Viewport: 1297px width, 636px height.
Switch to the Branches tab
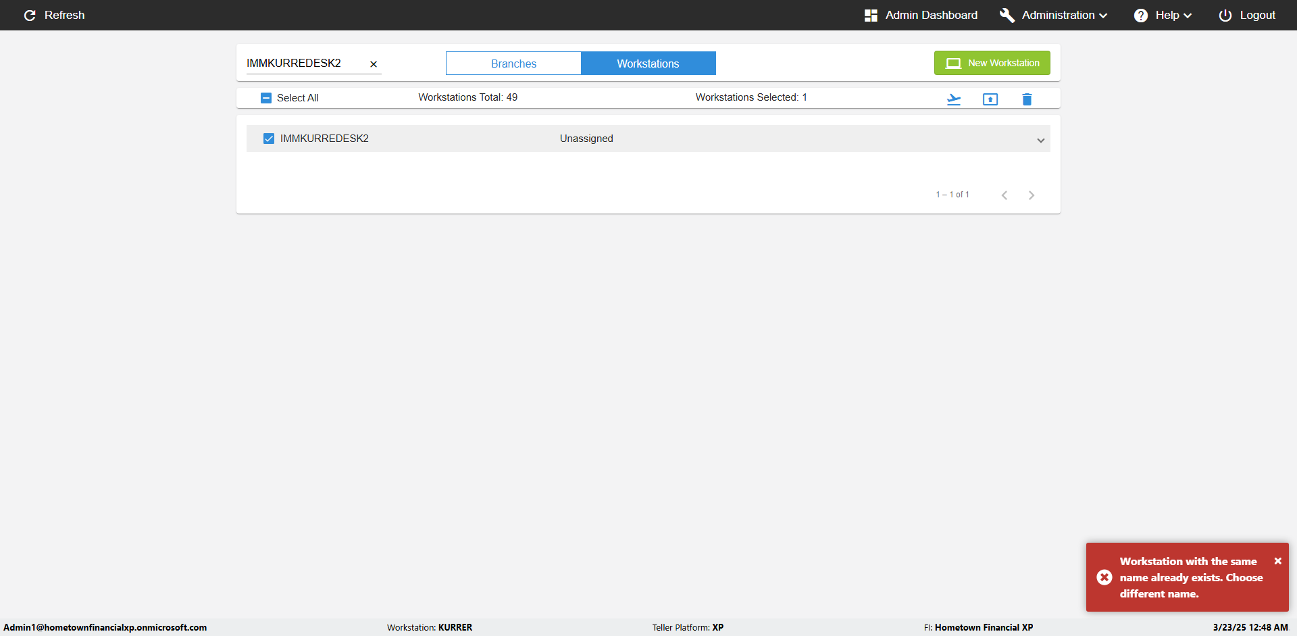pyautogui.click(x=513, y=64)
